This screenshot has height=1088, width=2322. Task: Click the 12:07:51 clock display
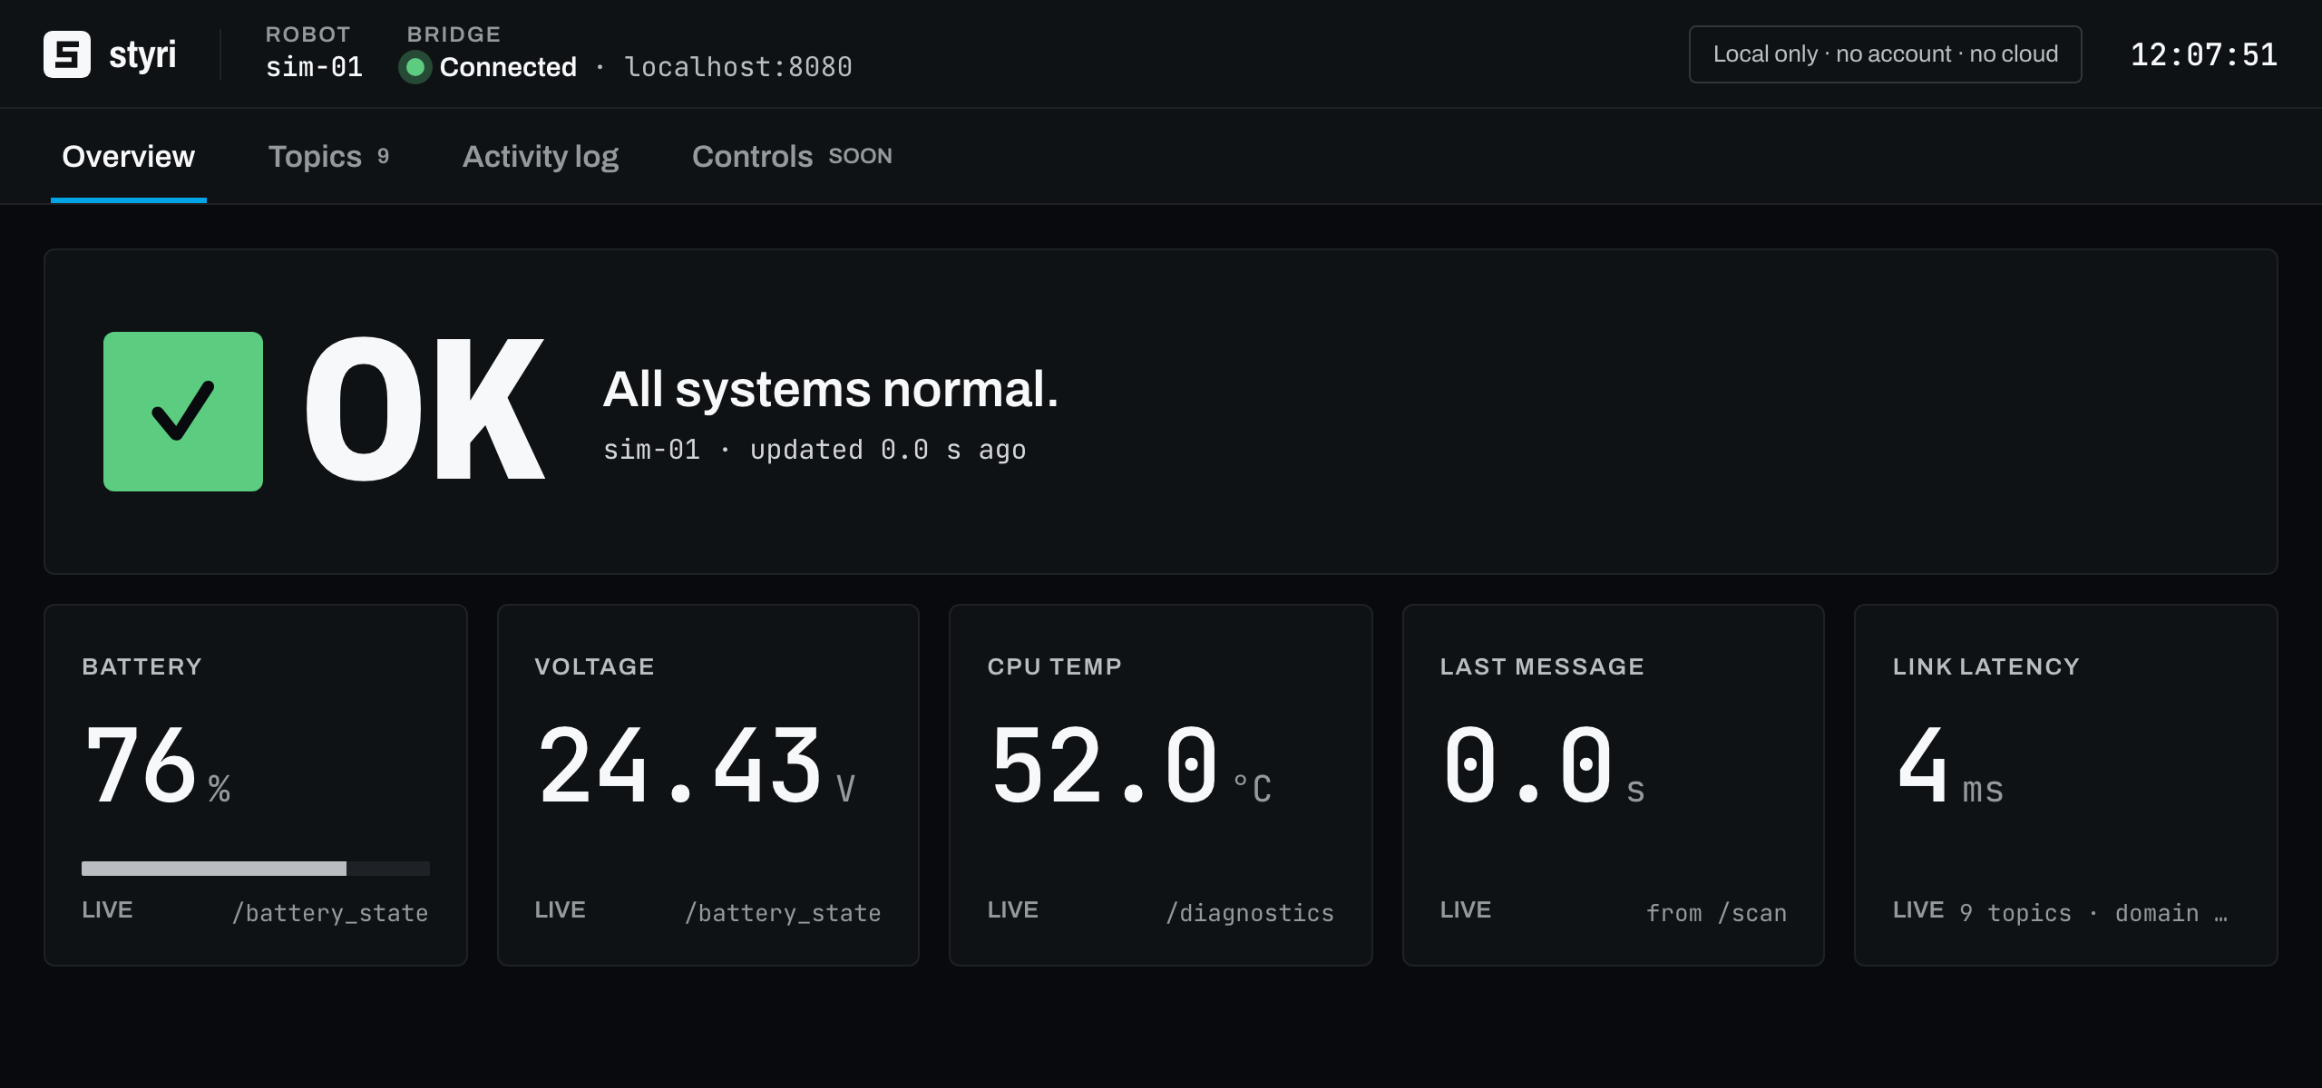click(2203, 54)
